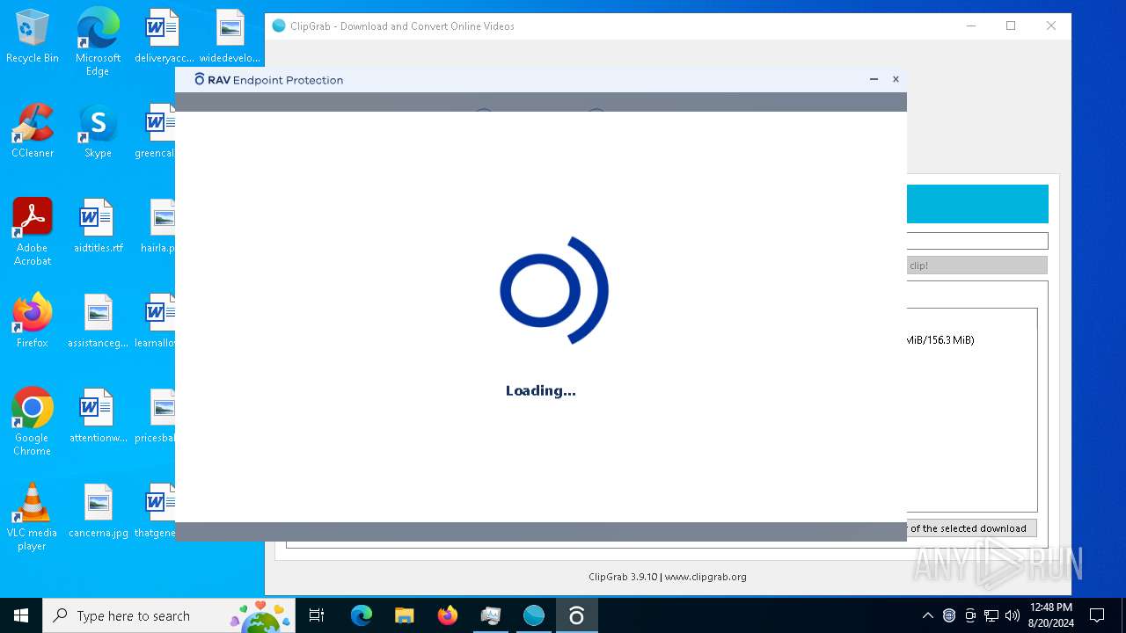Open File Explorer from the taskbar
This screenshot has width=1126, height=633.
click(x=405, y=615)
